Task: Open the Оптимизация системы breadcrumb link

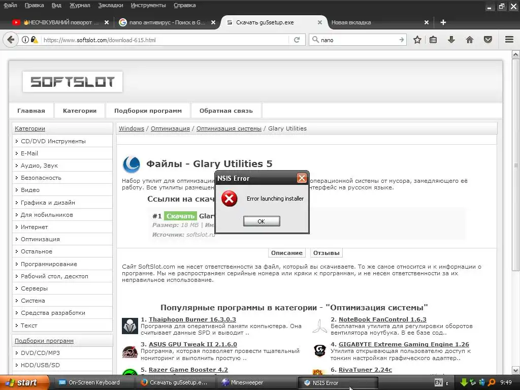Action: [x=229, y=128]
